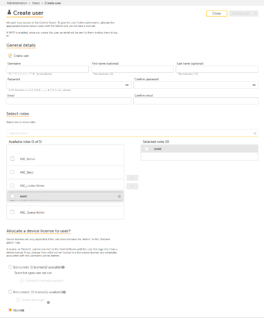Screen dimensions: 264x318
Task: Tick the AAE_Queue Admin role checkbox
Action: 12,212
